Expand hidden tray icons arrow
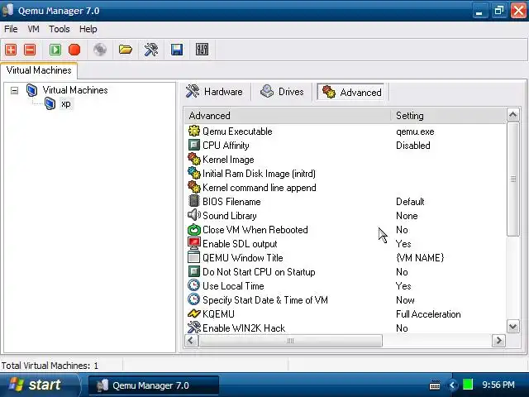Image resolution: width=529 pixels, height=397 pixels. [x=452, y=385]
